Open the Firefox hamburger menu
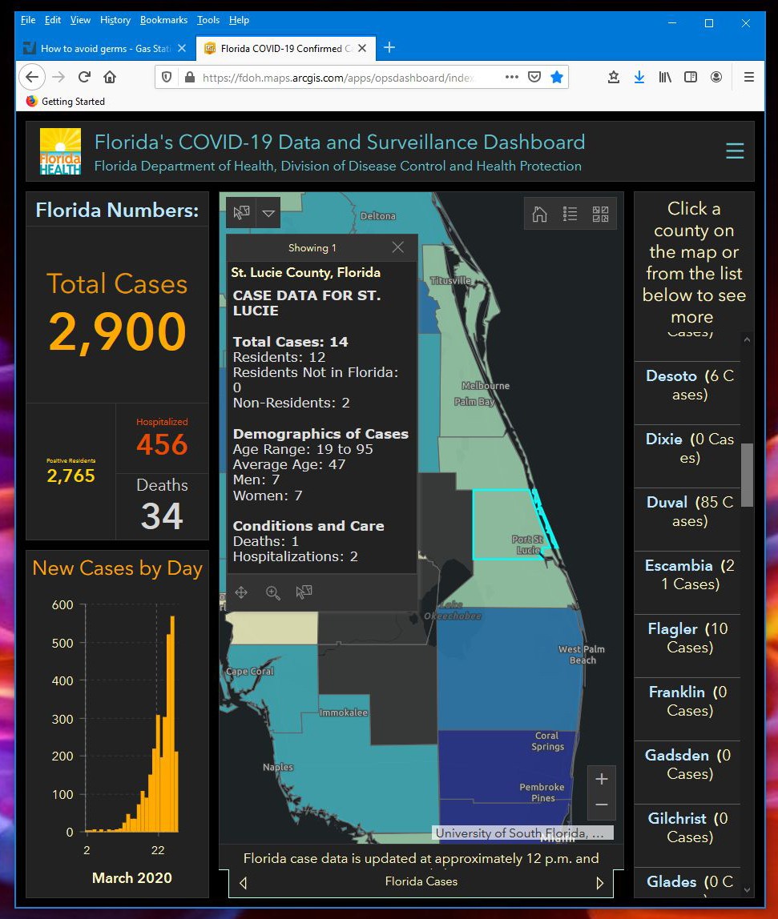Image resolution: width=778 pixels, height=919 pixels. point(748,77)
